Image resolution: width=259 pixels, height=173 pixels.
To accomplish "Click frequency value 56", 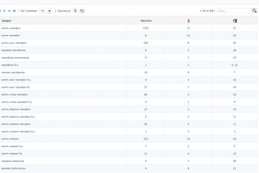I will [x=146, y=124].
